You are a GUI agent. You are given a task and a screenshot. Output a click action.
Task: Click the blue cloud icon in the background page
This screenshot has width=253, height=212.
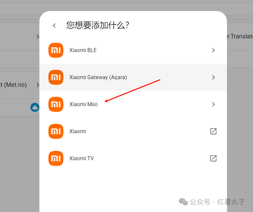click(35, 107)
